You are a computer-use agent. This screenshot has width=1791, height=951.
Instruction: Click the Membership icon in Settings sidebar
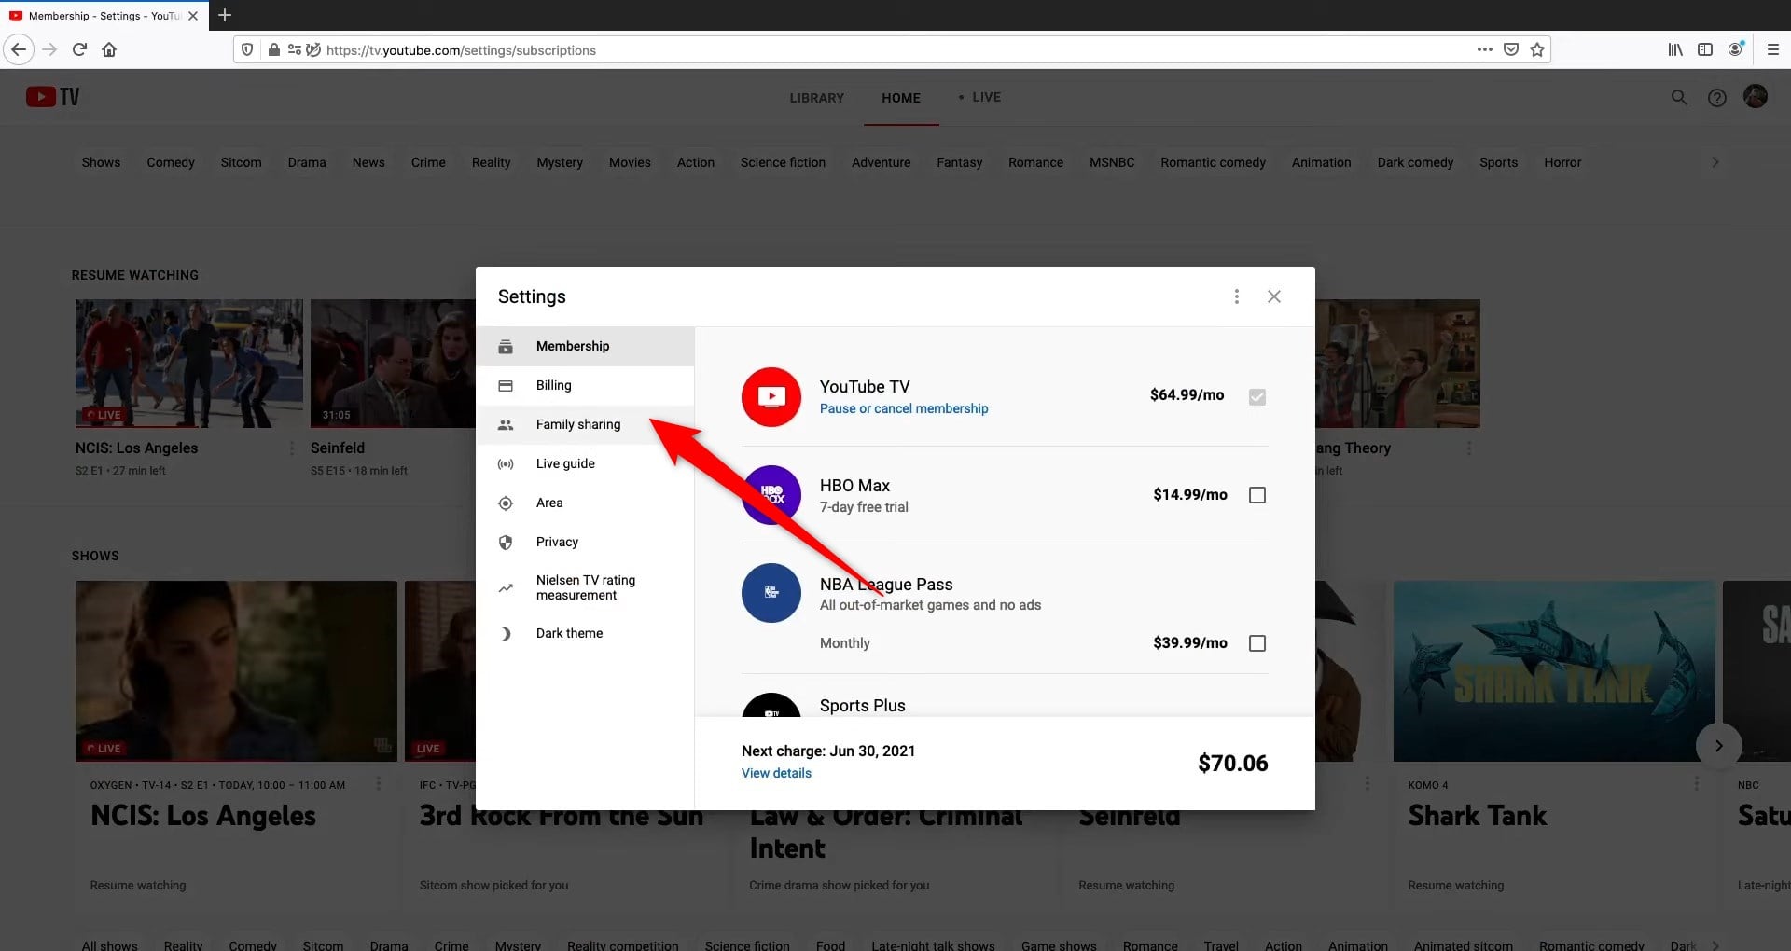(507, 346)
